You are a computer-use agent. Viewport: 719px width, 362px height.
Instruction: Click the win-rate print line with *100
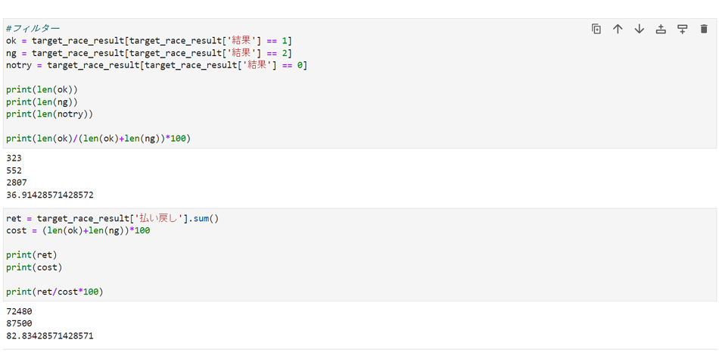(x=98, y=138)
